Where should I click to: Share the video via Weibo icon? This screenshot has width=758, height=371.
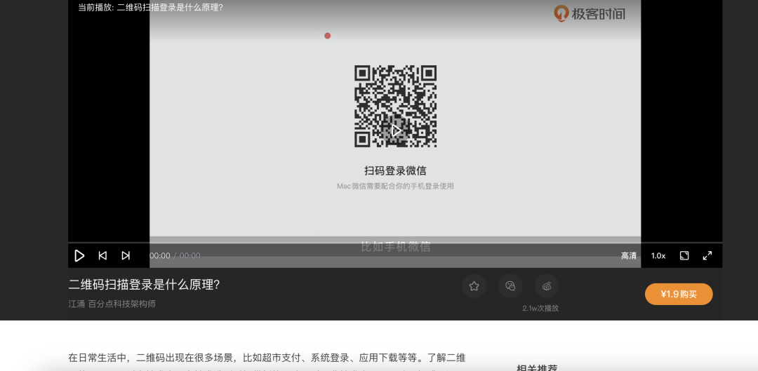(547, 286)
